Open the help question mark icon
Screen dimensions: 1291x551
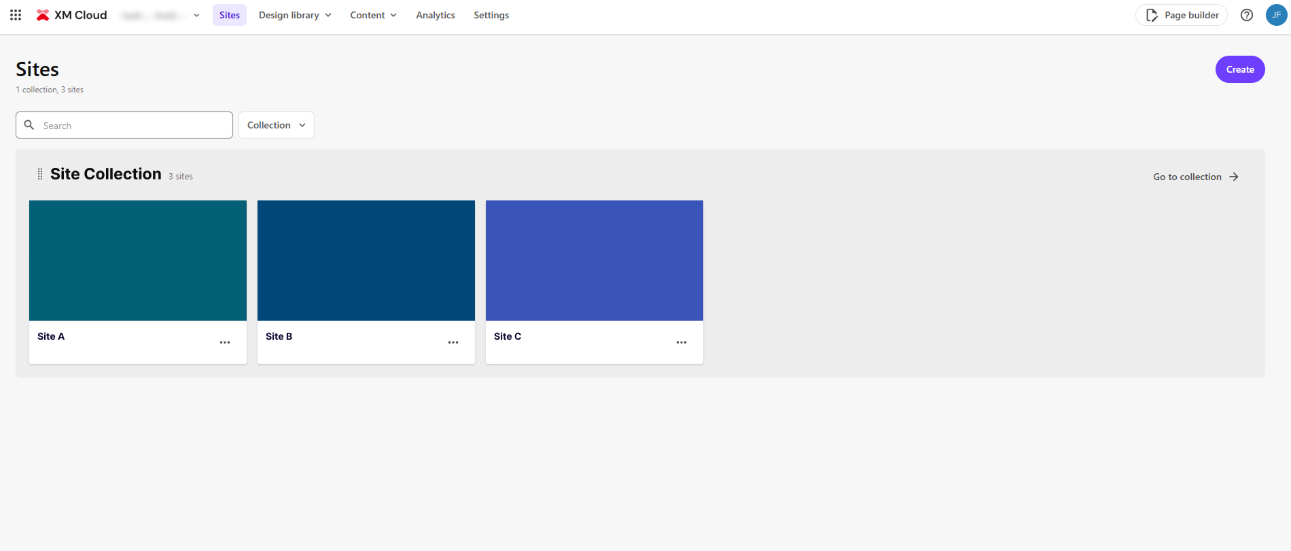[1246, 15]
